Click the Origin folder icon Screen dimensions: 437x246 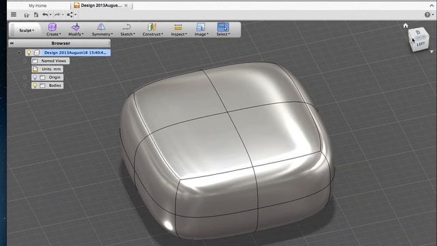point(42,77)
